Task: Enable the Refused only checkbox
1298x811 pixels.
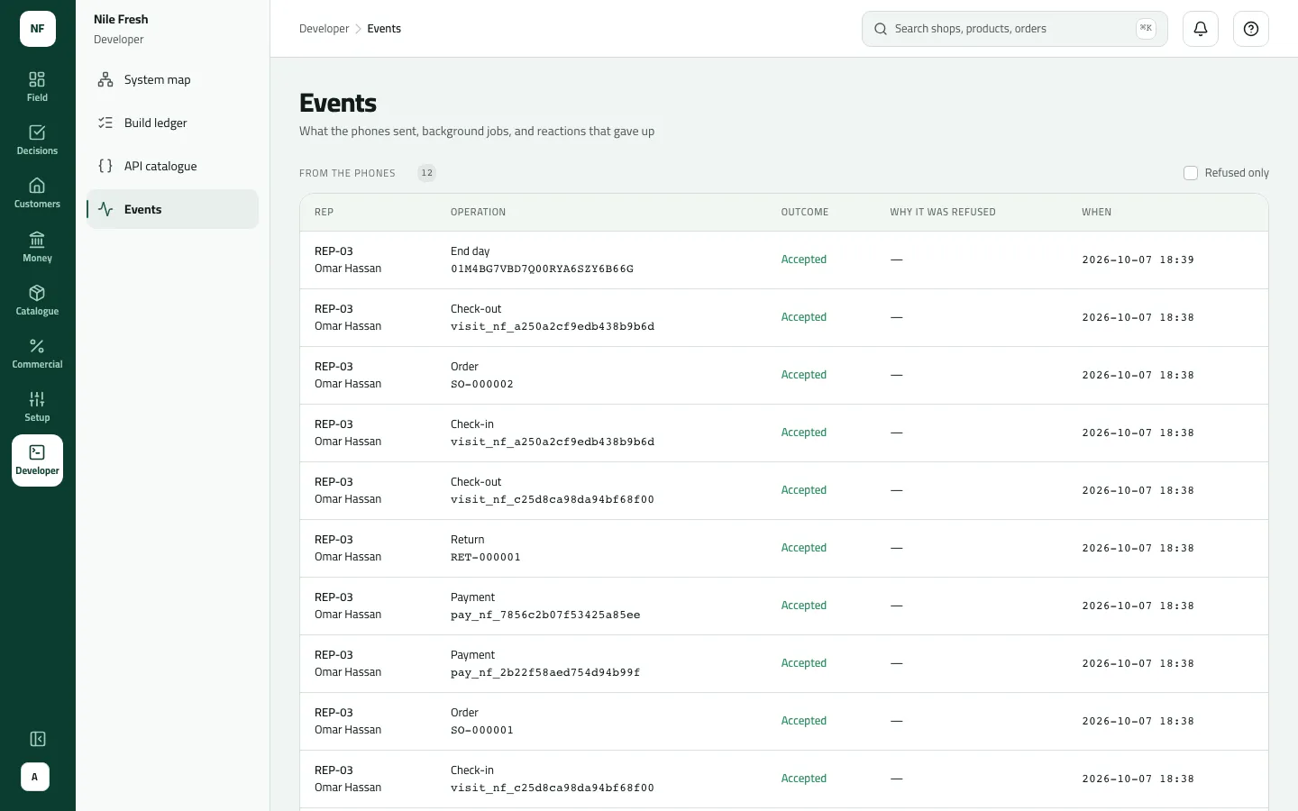Action: click(1191, 173)
